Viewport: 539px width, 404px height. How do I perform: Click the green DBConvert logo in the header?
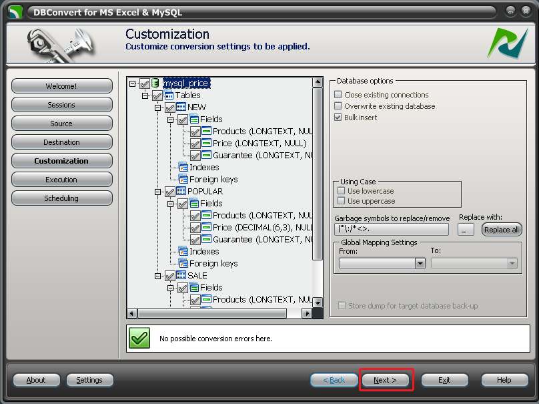(508, 43)
